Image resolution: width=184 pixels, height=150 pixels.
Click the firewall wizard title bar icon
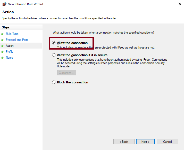(4, 4)
